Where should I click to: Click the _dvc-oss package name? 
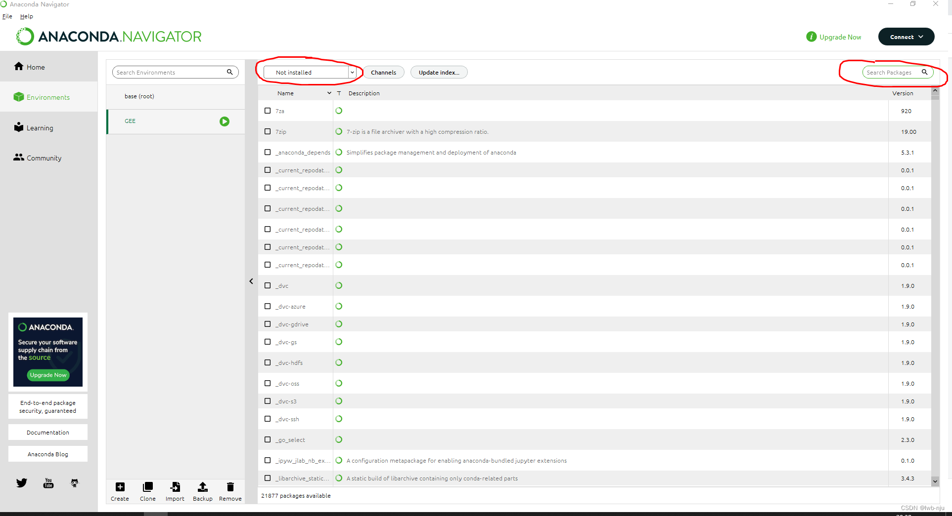288,383
